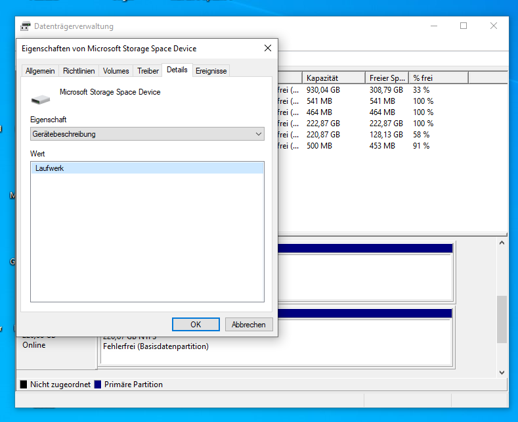Open the Allgemein tab

[40, 71]
